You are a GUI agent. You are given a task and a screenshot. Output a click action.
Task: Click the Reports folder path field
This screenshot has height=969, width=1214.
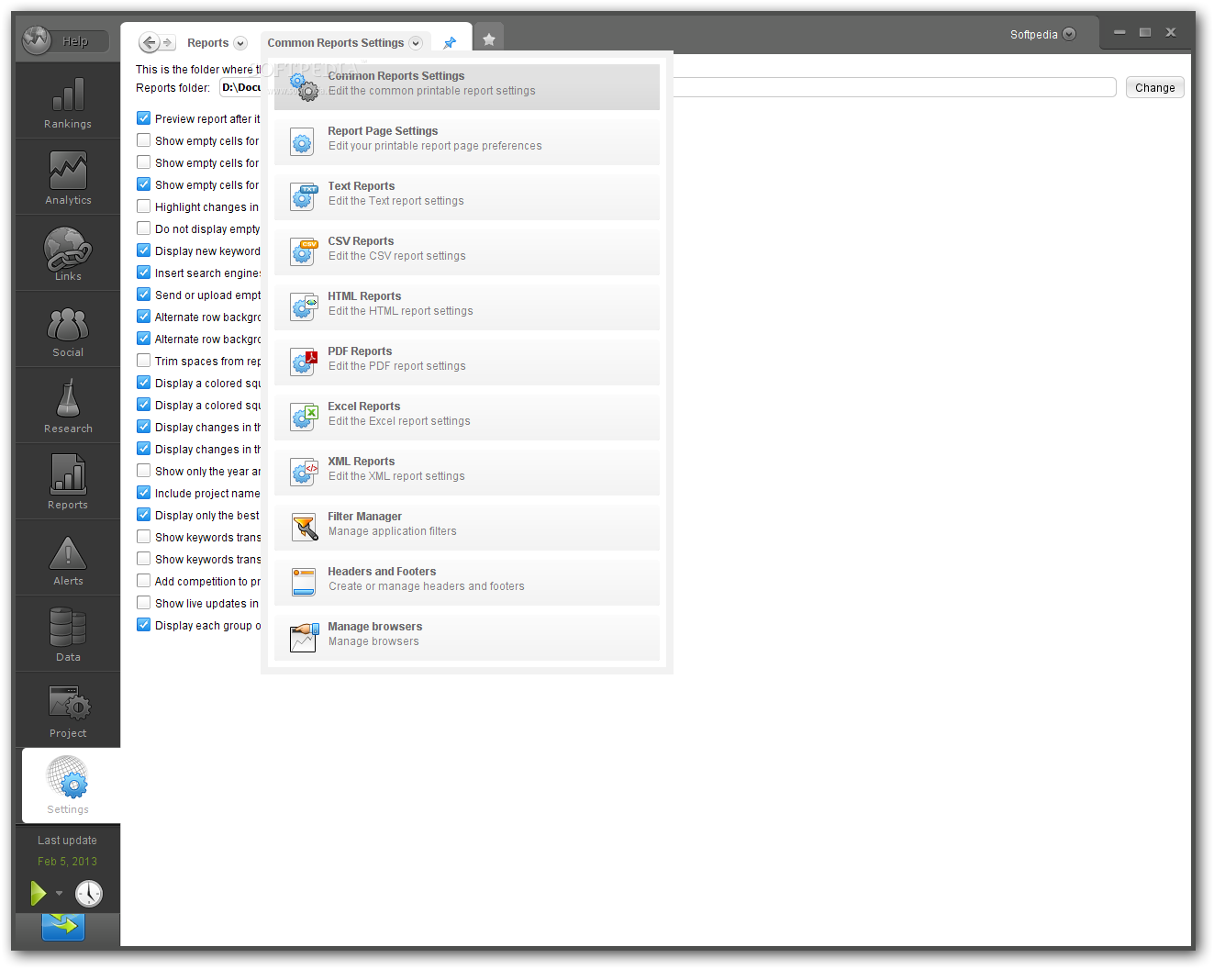pyautogui.click(x=667, y=87)
